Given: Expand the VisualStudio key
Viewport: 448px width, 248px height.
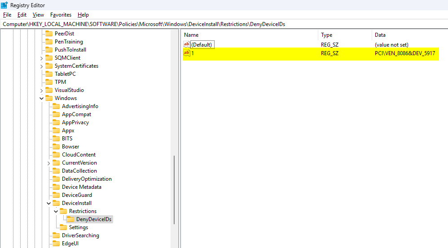Looking at the screenshot, I should (42, 90).
